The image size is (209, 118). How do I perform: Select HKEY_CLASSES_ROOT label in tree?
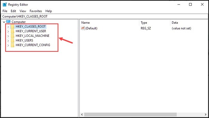[31, 26]
